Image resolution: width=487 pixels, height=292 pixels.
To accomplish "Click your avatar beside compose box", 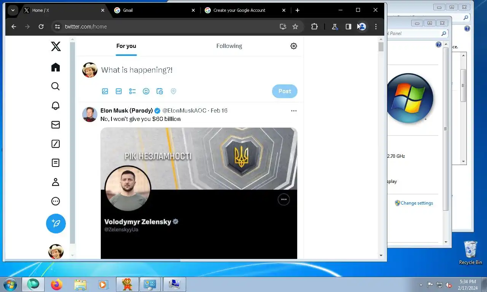I will [90, 70].
